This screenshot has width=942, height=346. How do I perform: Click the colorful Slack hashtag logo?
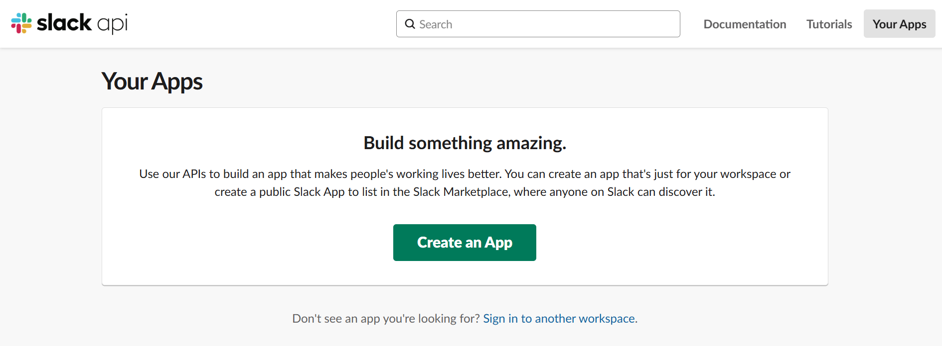(21, 23)
